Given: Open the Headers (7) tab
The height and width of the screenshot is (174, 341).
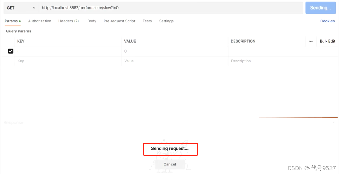Looking at the screenshot, I should [69, 21].
